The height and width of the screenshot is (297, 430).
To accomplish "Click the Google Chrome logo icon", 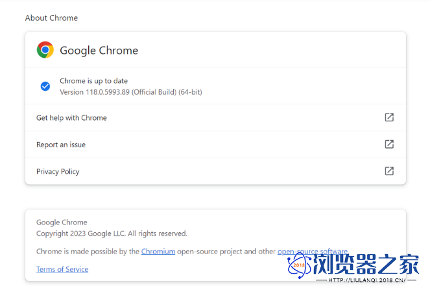I will (x=45, y=50).
